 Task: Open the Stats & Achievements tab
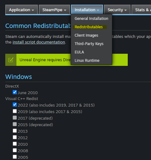(141, 10)
